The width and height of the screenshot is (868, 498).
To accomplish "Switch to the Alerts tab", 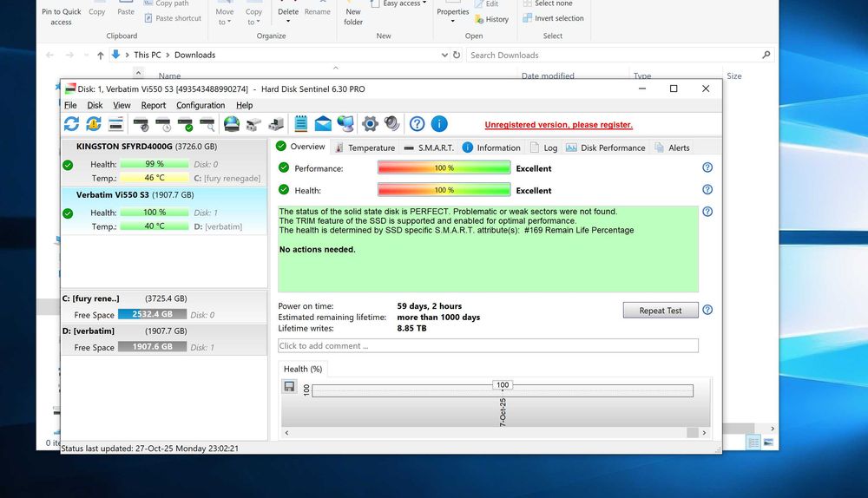I will click(x=672, y=147).
